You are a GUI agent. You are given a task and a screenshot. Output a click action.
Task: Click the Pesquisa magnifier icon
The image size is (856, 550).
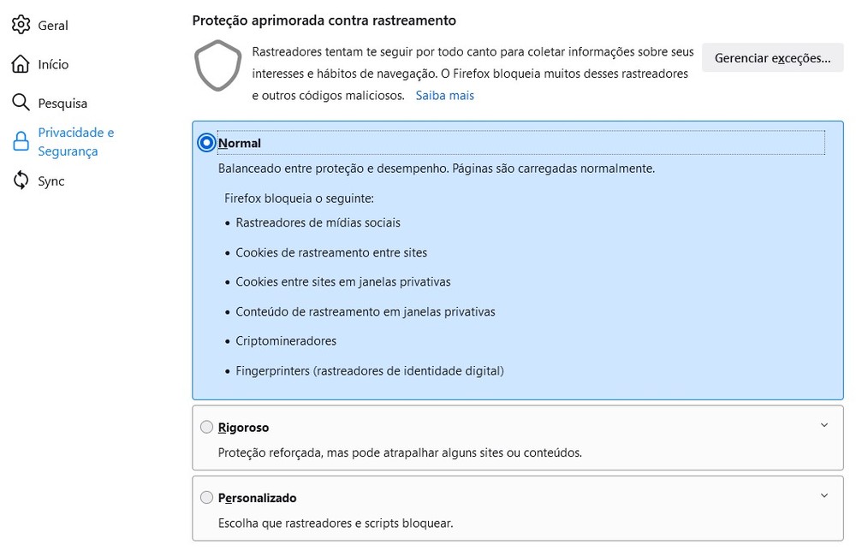pos(21,103)
